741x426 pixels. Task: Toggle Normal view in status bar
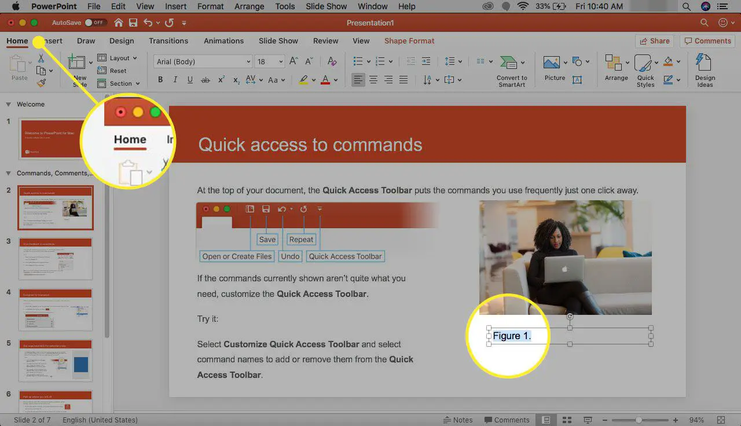coord(546,420)
